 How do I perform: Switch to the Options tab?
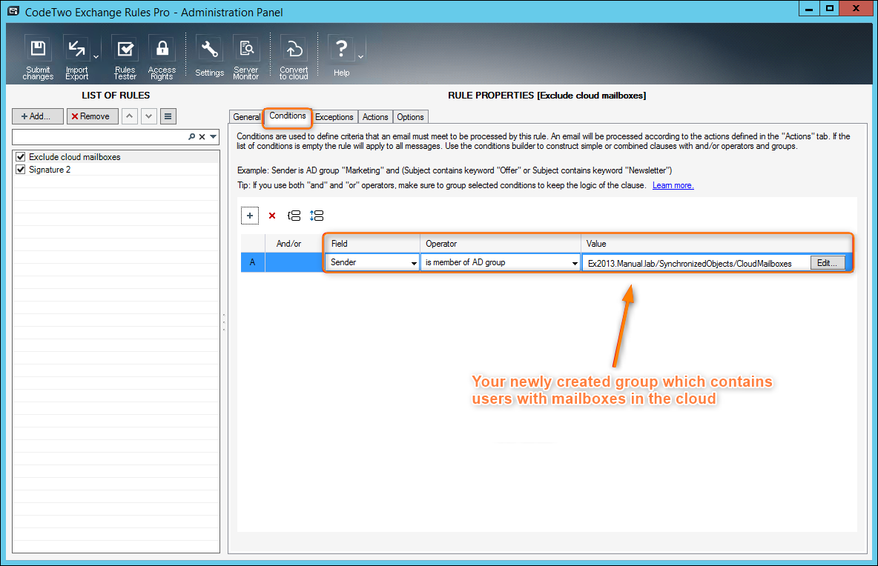tap(410, 117)
